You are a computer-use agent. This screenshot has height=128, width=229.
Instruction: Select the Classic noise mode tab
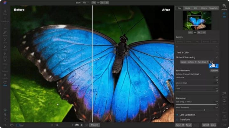coord(183,62)
